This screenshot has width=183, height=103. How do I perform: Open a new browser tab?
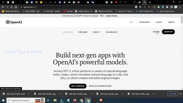(150, 2)
